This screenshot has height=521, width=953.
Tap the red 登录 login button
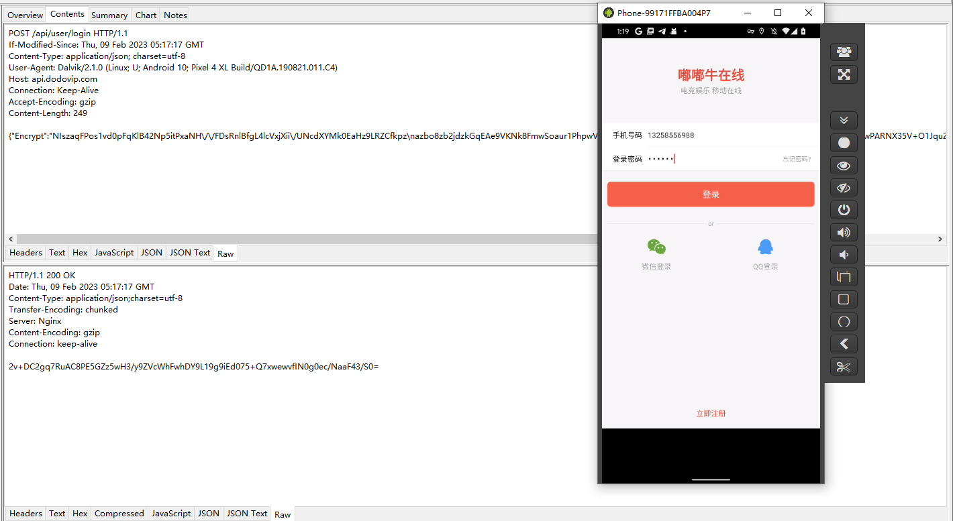click(711, 194)
